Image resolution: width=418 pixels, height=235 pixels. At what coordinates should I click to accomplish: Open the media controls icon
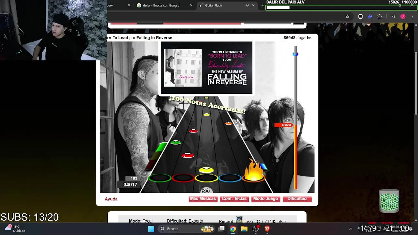[394, 16]
